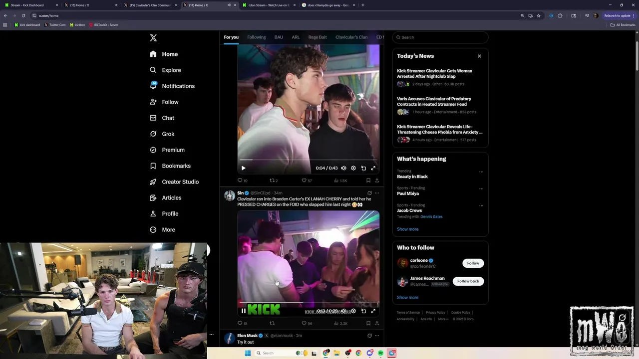Open Grok explain icon on Elon Musk's post
Screen dimensions: 639x359
click(369, 336)
